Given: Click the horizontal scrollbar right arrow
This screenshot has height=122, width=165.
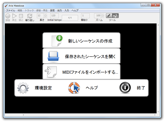Looking at the screenshot, I should [155, 115].
